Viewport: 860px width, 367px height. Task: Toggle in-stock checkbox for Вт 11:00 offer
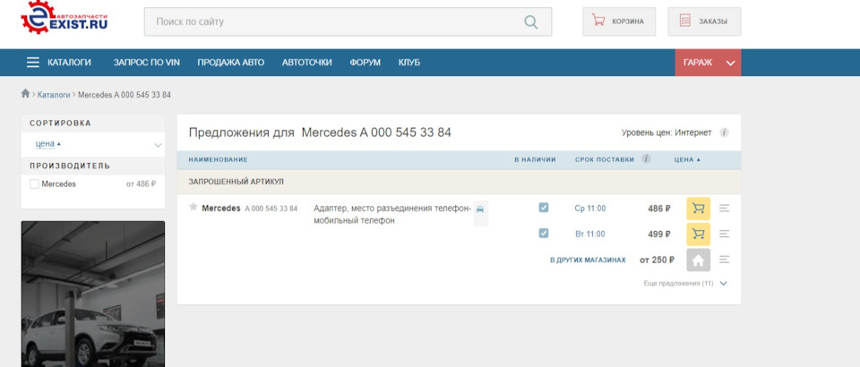point(544,234)
